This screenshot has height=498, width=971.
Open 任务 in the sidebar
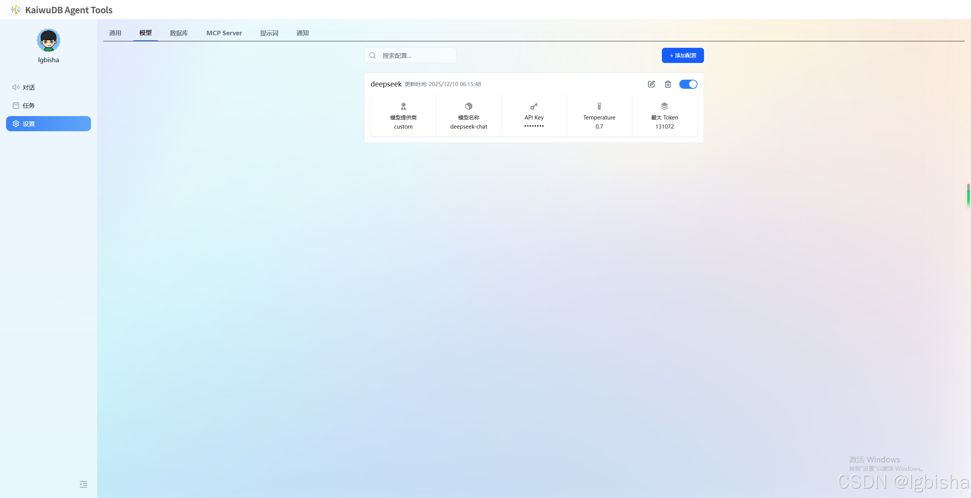29,105
